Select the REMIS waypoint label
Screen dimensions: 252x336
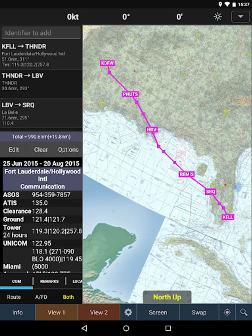coord(187,174)
